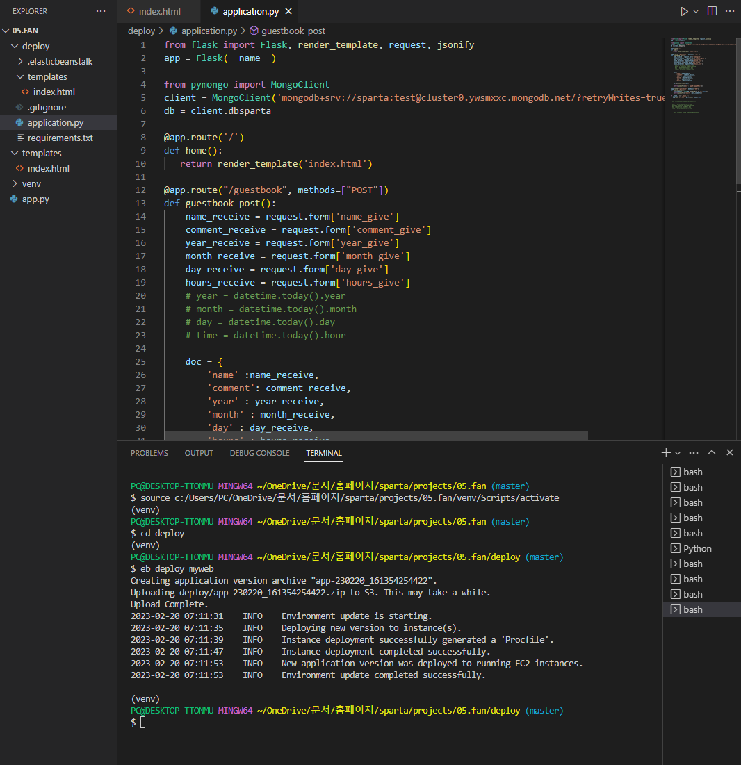Viewport: 741px width, 765px height.
Task: Open Explorer views and more actions ellipsis
Action: [101, 11]
